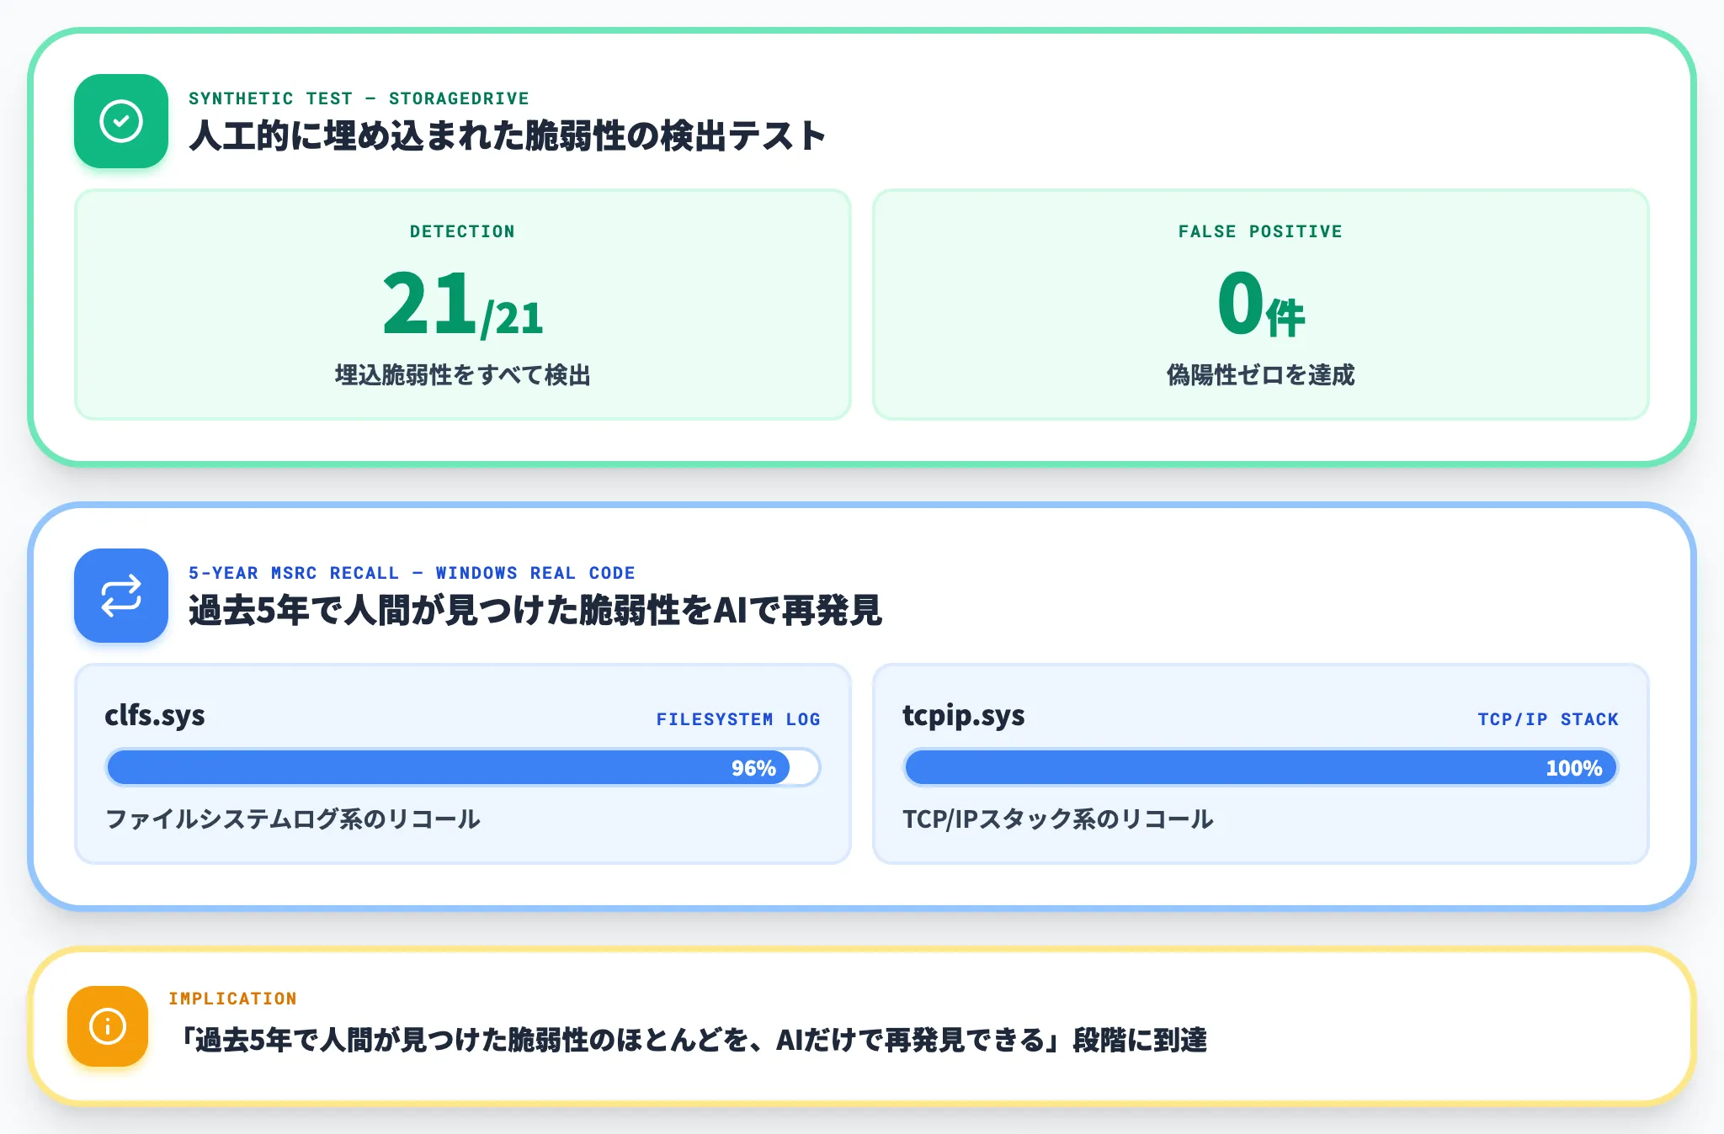Click the clfs.sys 96% progress bar
This screenshot has height=1134, width=1724.
pyautogui.click(x=462, y=767)
